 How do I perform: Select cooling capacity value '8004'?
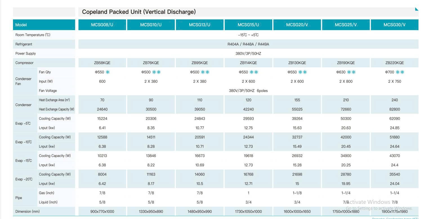102,174
